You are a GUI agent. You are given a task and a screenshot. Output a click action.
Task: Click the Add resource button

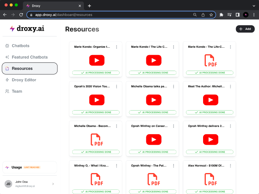tap(245, 29)
